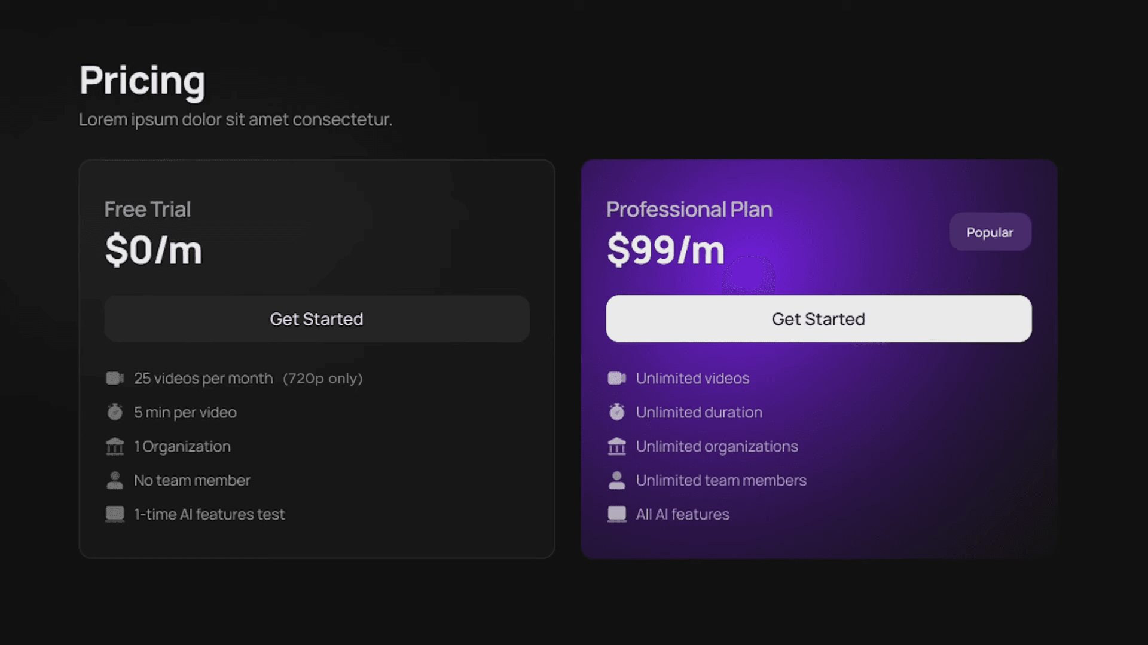Click the bank icon beside Unlimited organizations
The image size is (1148, 645).
[616, 446]
